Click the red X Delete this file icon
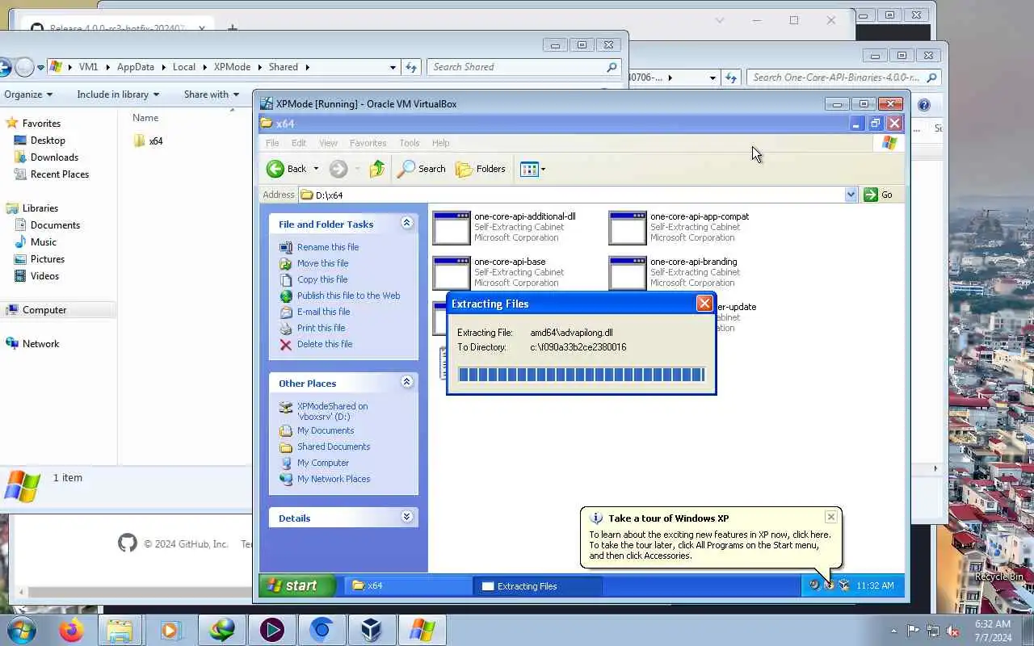 click(286, 344)
